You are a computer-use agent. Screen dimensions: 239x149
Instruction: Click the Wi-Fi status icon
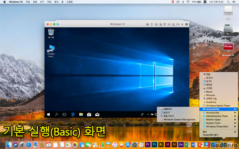[188, 2]
